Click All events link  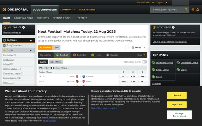[157, 84]
